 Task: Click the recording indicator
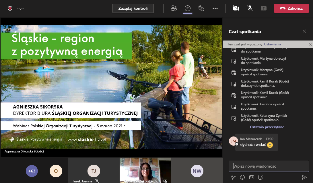[10, 8]
